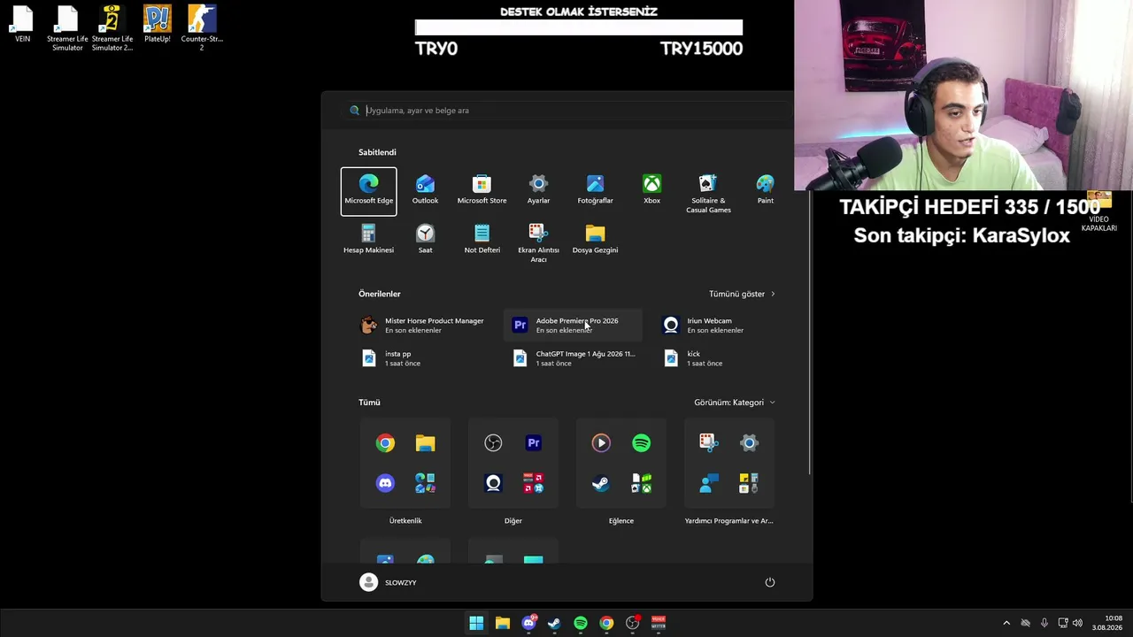
Task: Open Iriun Webcam in the Diğer category
Action: [x=493, y=483]
